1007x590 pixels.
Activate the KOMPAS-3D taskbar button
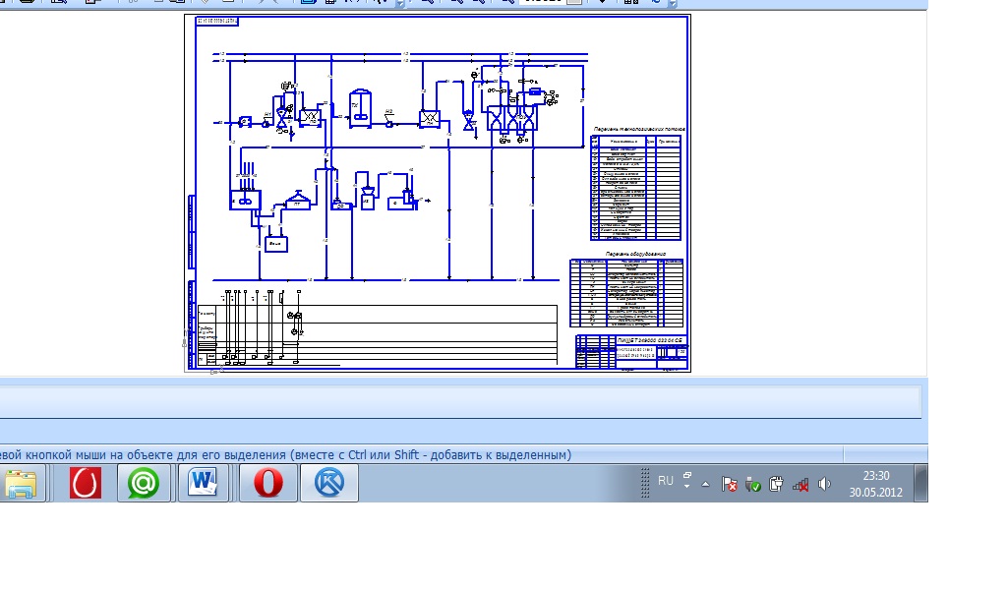[x=329, y=483]
